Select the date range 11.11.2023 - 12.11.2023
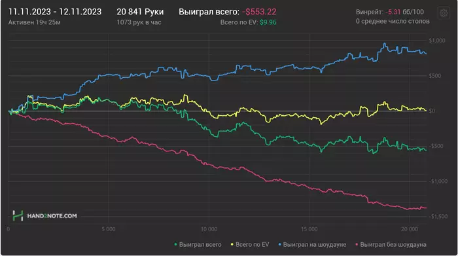The height and width of the screenshot is (256, 458). pos(55,12)
